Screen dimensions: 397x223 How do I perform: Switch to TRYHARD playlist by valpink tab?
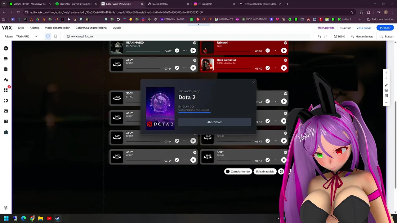pos(75,4)
